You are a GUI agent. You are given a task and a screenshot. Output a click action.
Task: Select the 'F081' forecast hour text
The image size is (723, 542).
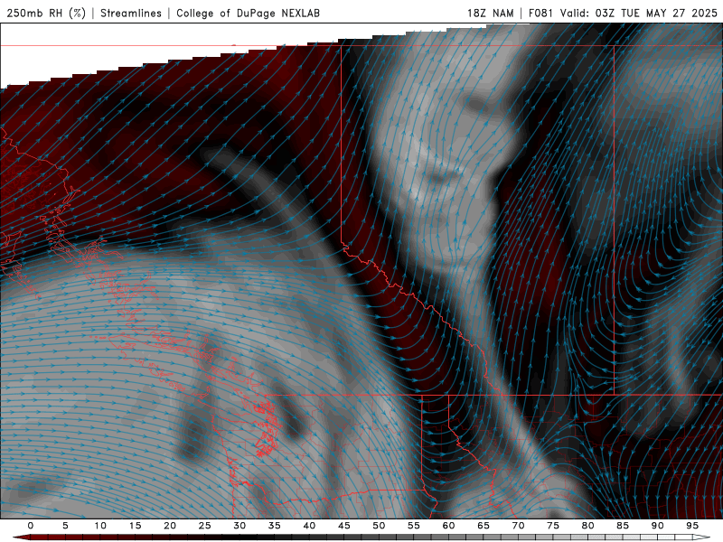click(540, 13)
